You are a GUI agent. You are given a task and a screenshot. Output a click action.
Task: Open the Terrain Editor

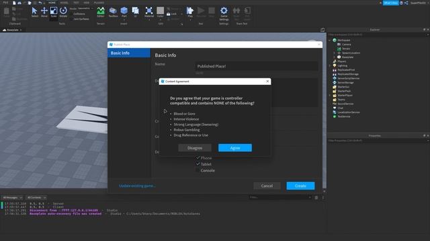tap(101, 12)
